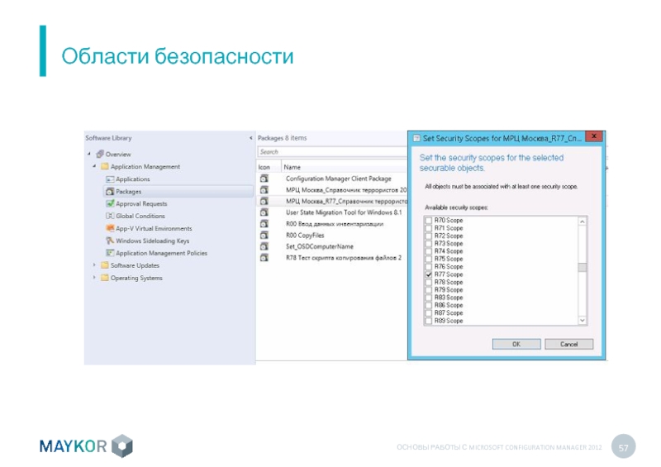Click the Application Management Policies icon
661x467 pixels.
point(110,253)
